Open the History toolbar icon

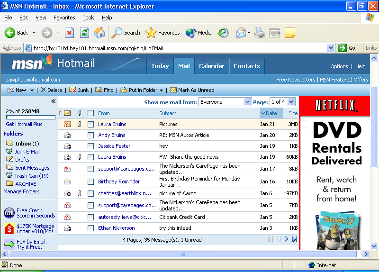pyautogui.click(x=223, y=33)
